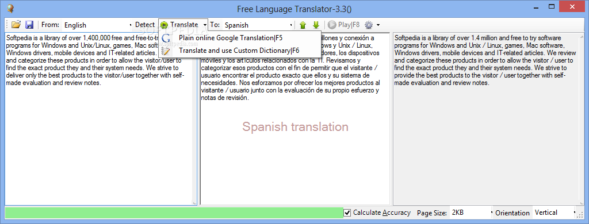
Task: Choose Plain online Google Translation|F5
Action: tap(240, 38)
